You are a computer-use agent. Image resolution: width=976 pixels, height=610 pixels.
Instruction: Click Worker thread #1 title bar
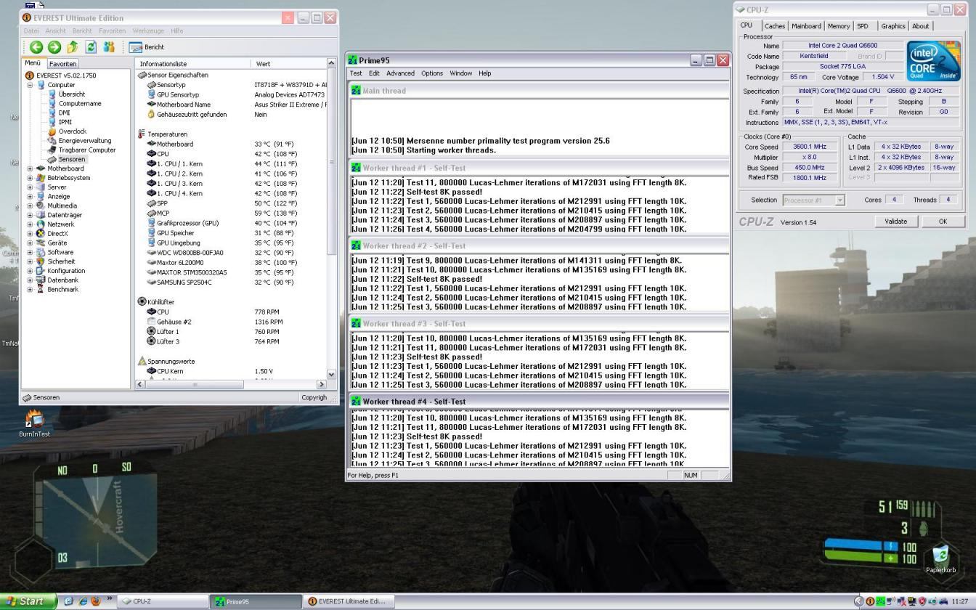pyautogui.click(x=538, y=168)
